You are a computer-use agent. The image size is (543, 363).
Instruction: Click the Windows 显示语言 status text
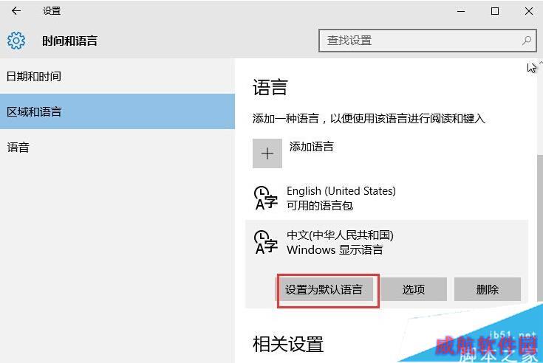pyautogui.click(x=335, y=250)
